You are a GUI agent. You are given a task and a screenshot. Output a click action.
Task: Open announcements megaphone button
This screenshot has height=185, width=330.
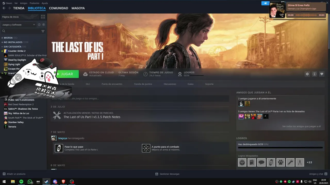coord(265,3)
